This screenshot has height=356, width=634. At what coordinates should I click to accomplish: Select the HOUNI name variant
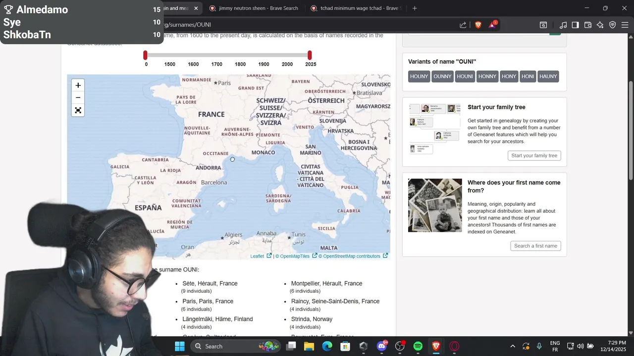point(465,76)
